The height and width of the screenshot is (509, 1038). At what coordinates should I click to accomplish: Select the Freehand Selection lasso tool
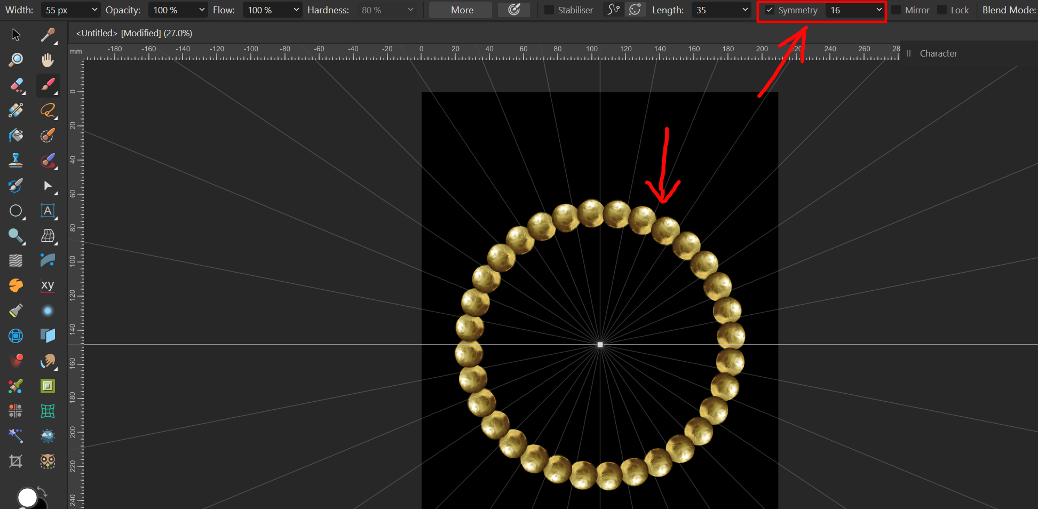click(48, 110)
